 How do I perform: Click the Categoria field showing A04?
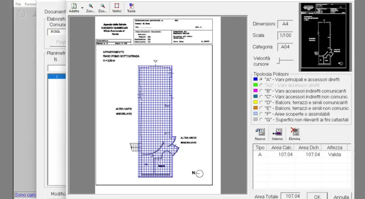tap(285, 47)
